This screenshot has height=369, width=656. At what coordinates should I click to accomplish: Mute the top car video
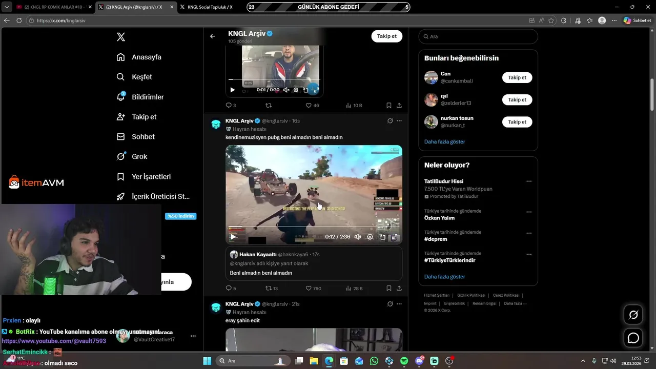click(x=286, y=90)
